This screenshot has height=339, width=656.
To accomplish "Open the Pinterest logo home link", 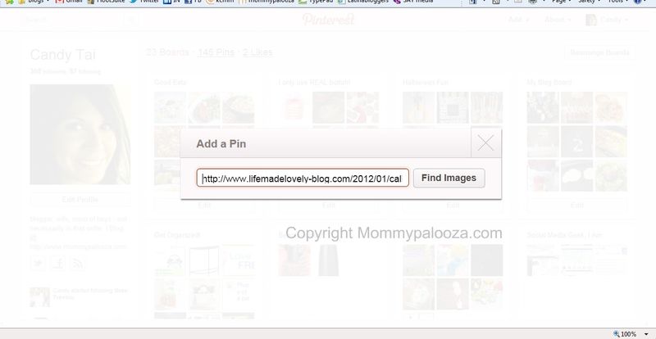I will [x=329, y=19].
